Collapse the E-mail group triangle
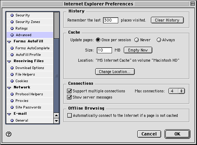Screen dimensions: 197x145 pyautogui.click(x=9, y=114)
